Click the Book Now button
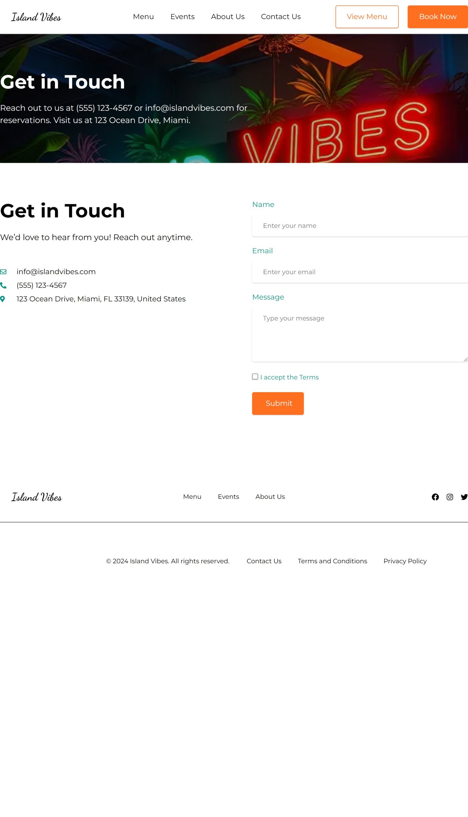Image resolution: width=468 pixels, height=817 pixels. pyautogui.click(x=437, y=17)
